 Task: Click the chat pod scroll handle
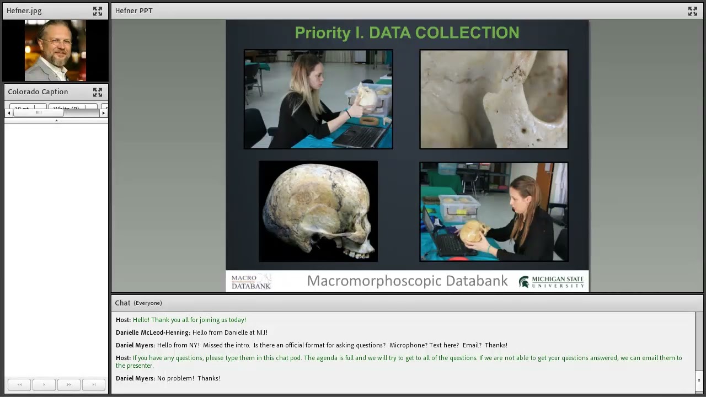point(699,380)
